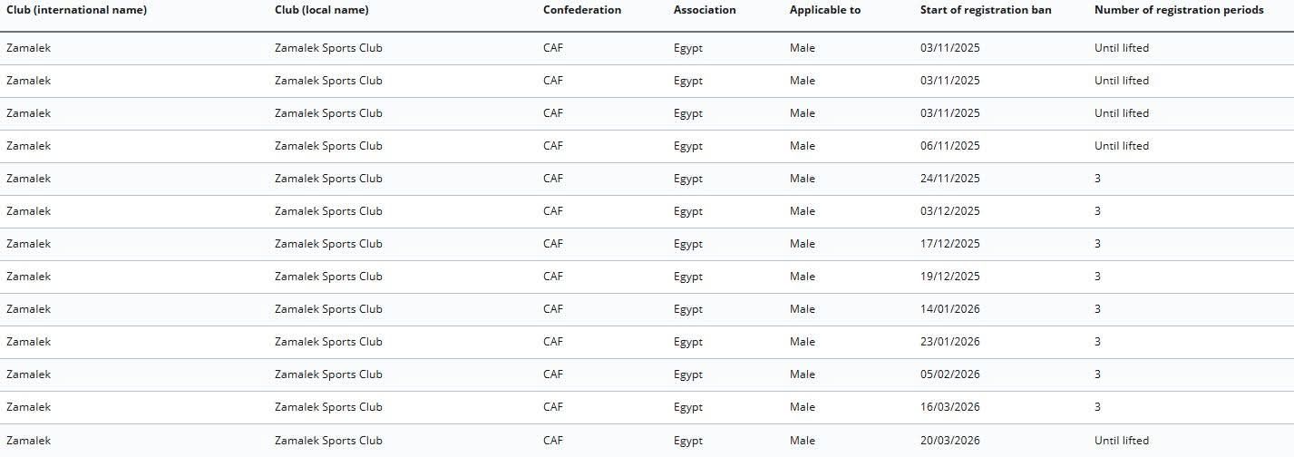
Task: Select the 23/01/2026 date entry
Action: pos(949,342)
